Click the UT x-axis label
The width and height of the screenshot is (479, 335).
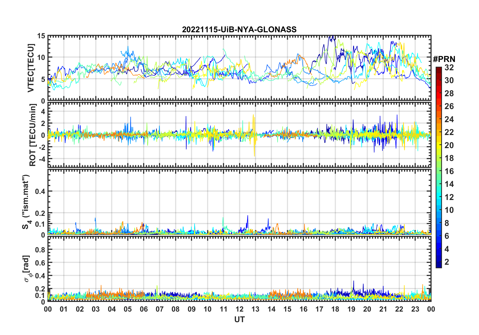pos(239,320)
